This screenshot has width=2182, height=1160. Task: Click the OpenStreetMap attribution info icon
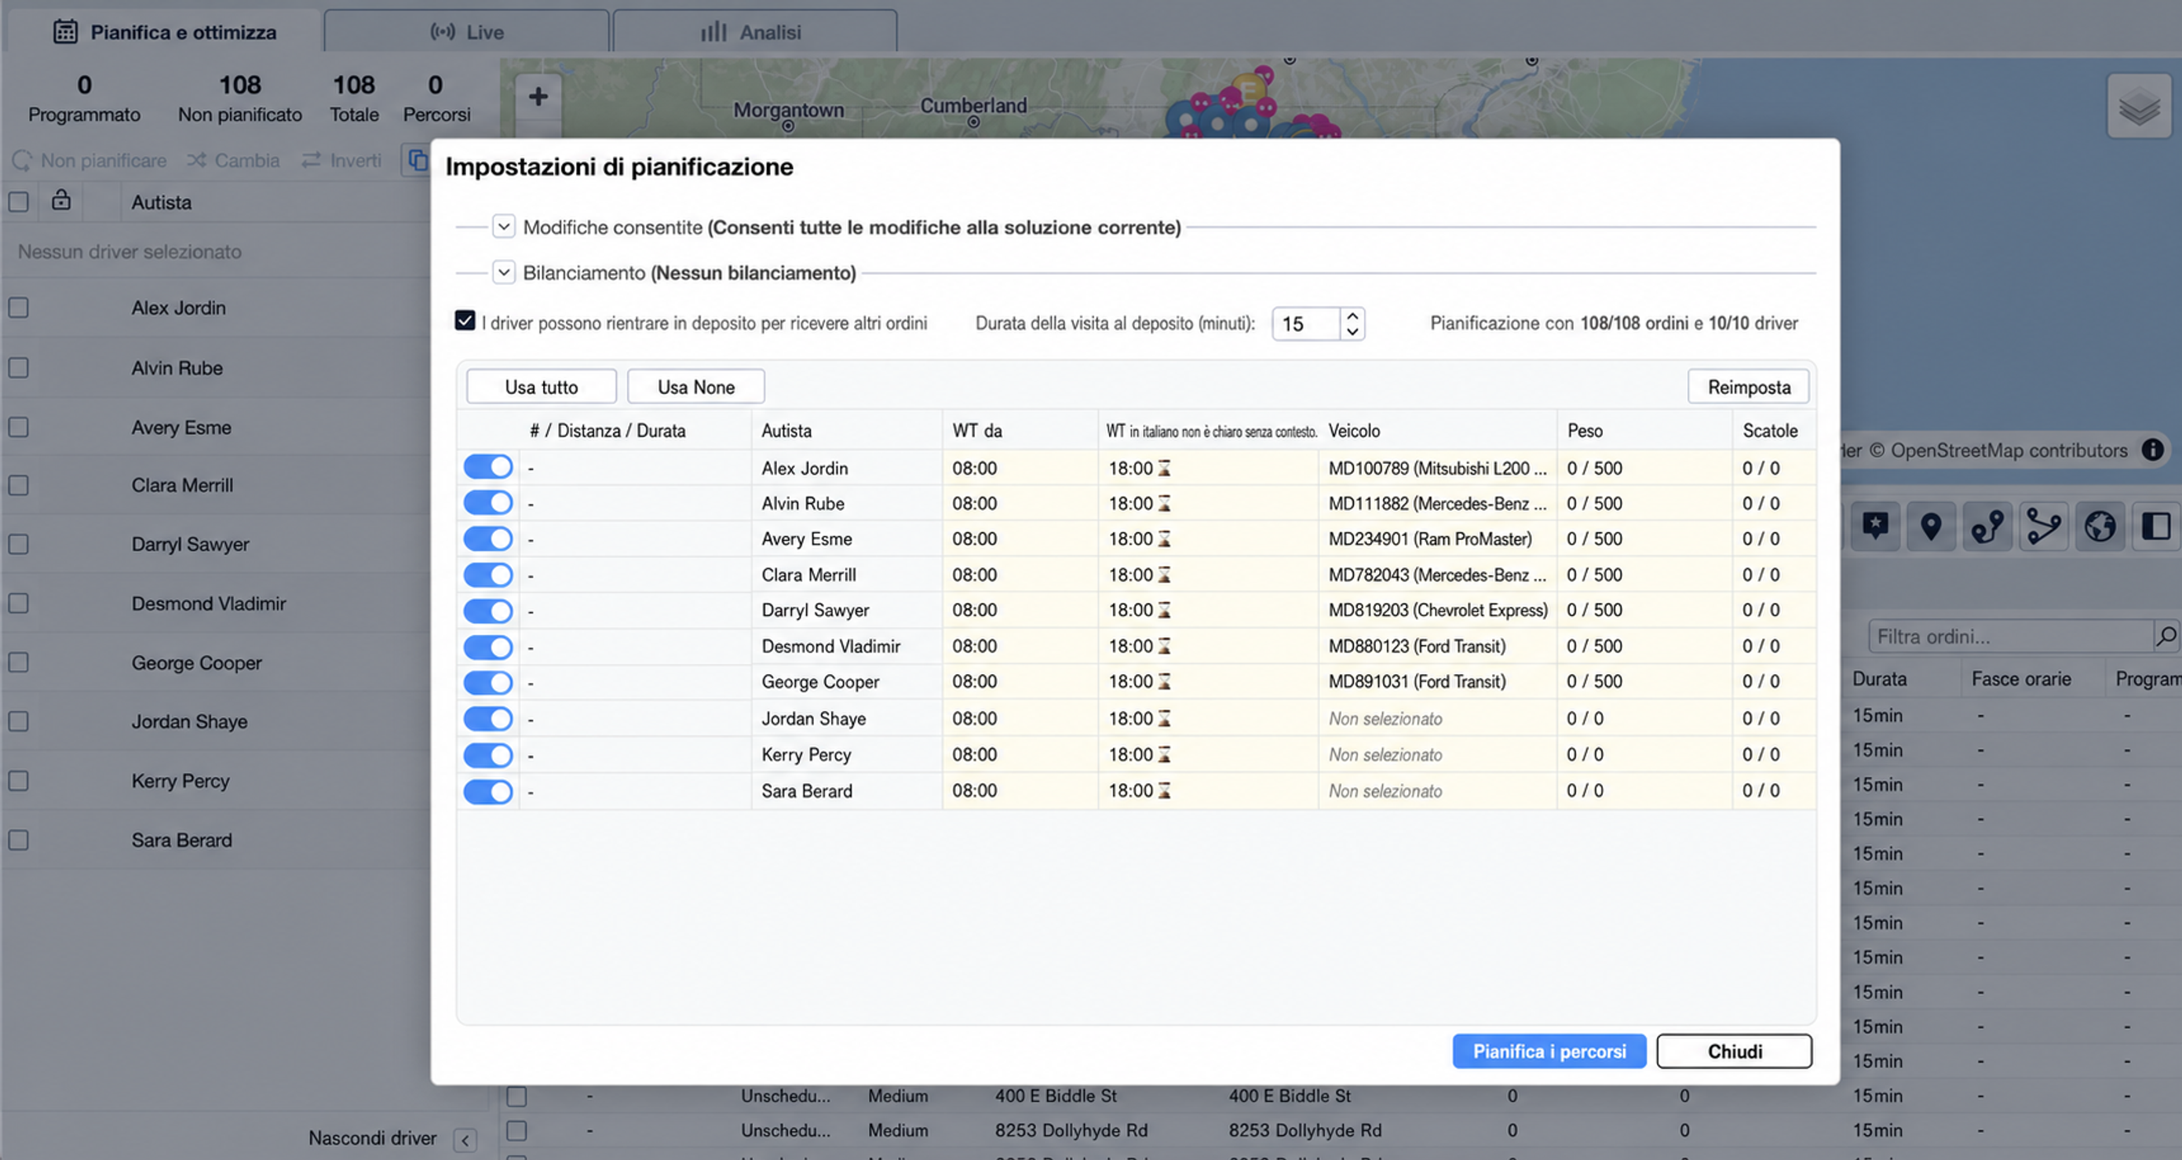[x=2152, y=450]
